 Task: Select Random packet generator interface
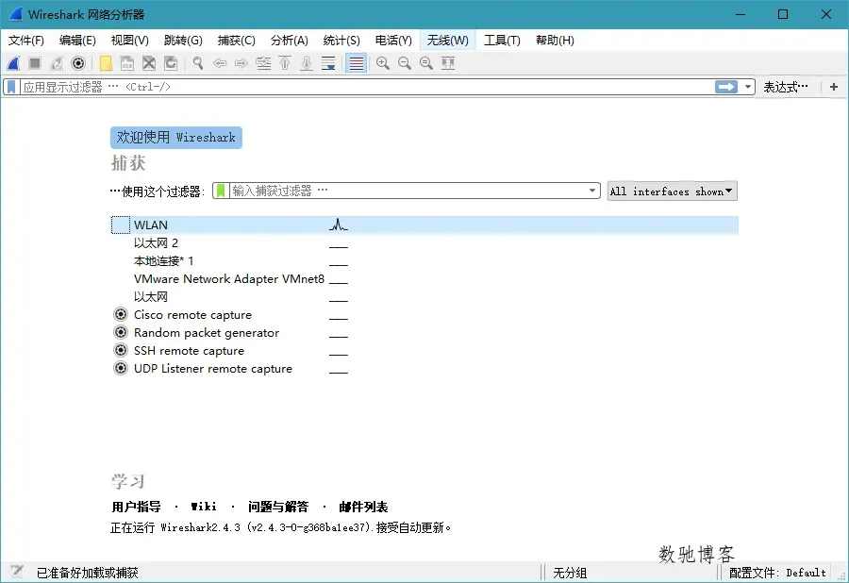pyautogui.click(x=207, y=332)
